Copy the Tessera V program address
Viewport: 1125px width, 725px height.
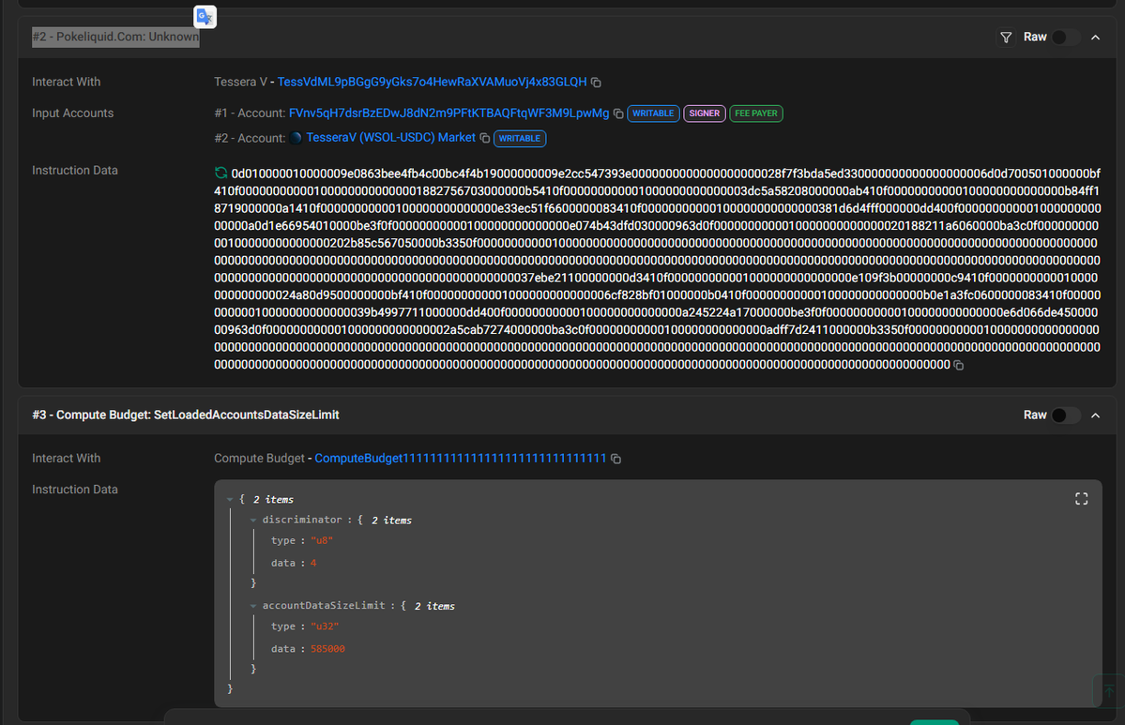596,83
